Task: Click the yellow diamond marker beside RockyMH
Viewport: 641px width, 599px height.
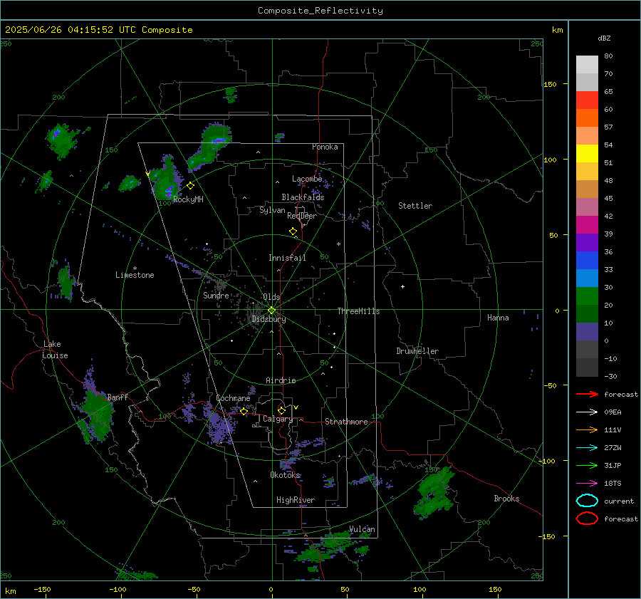Action: click(x=190, y=186)
